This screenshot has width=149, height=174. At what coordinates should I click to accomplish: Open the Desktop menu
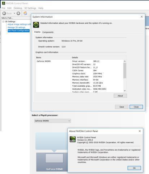18,8
